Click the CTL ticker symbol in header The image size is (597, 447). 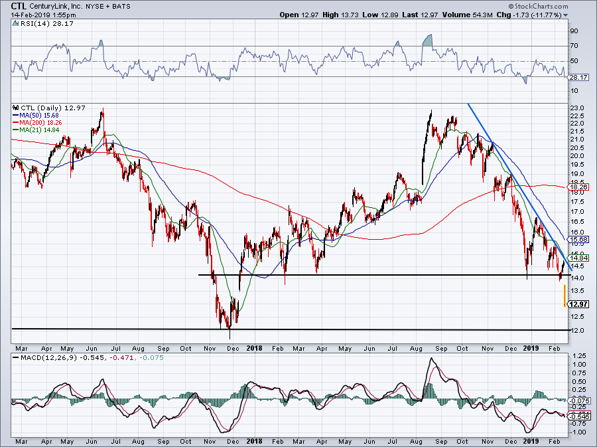(19, 6)
